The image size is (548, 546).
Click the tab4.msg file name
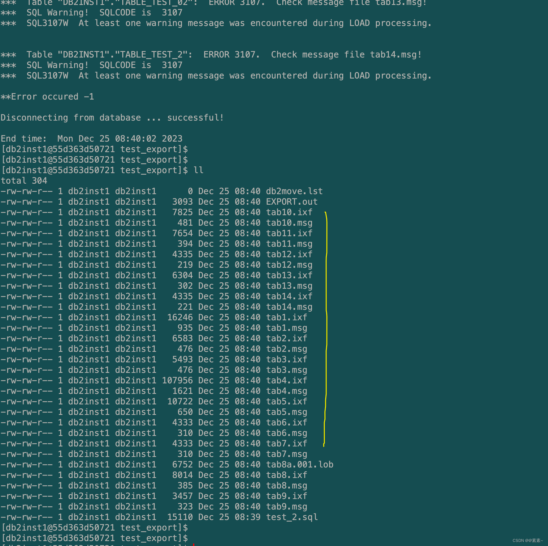click(x=287, y=391)
